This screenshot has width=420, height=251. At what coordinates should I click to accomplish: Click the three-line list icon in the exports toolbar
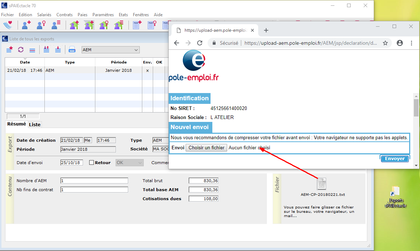(x=33, y=50)
